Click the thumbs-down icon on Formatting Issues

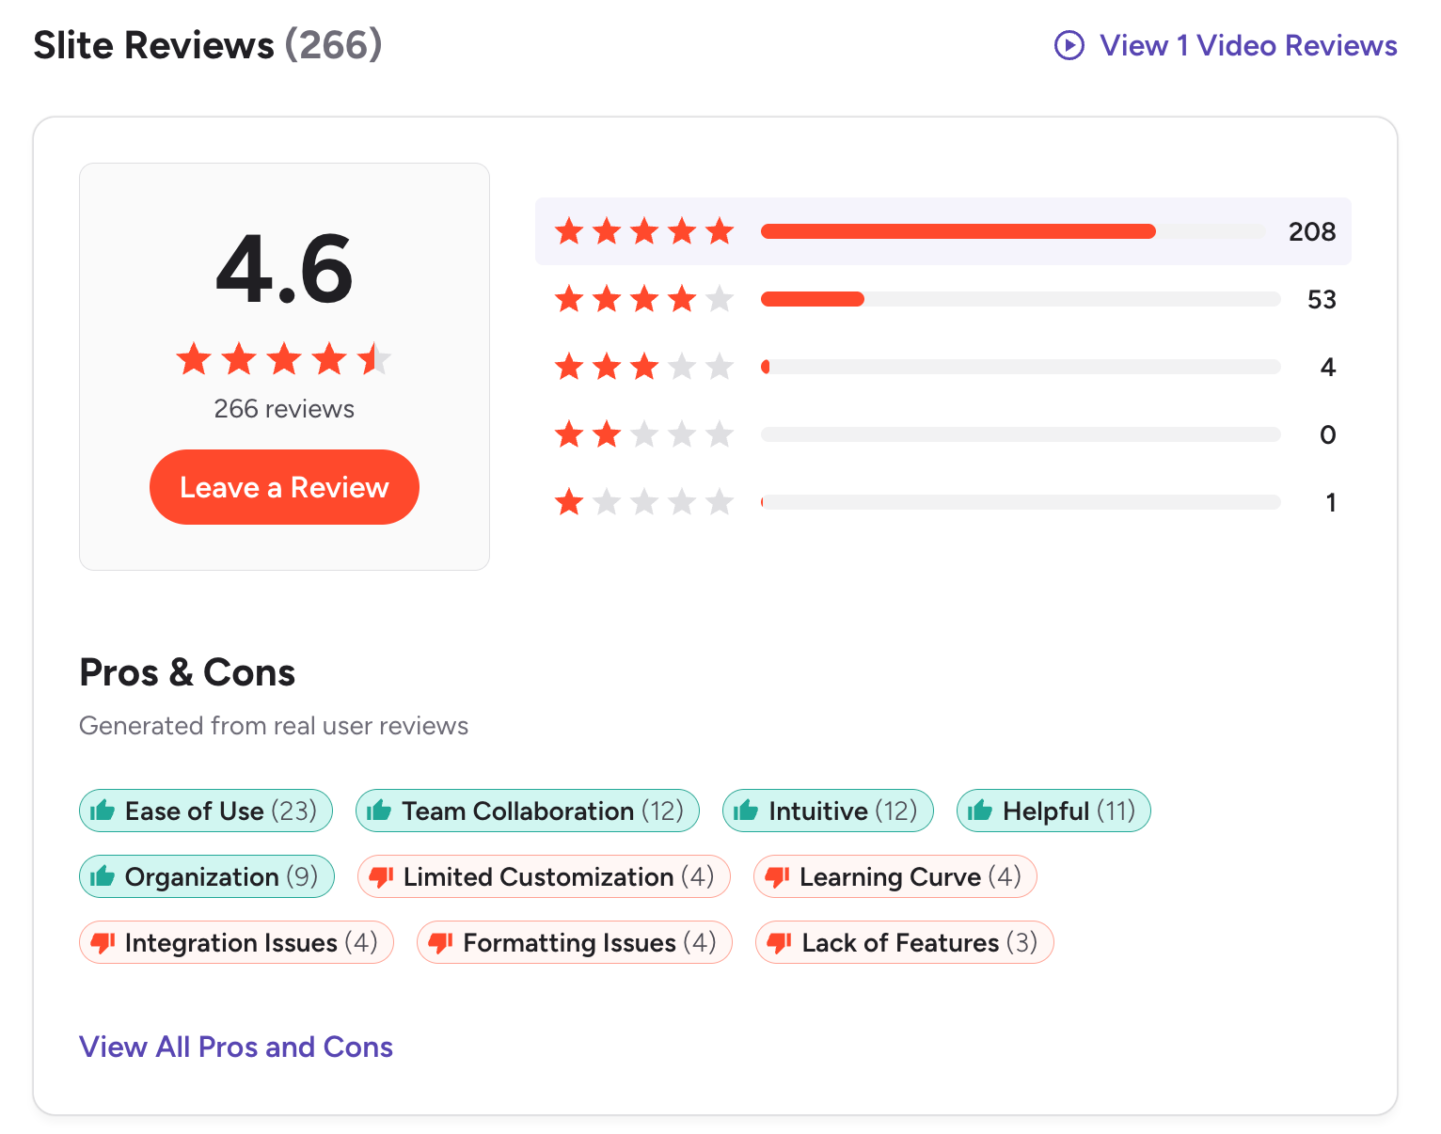[440, 943]
